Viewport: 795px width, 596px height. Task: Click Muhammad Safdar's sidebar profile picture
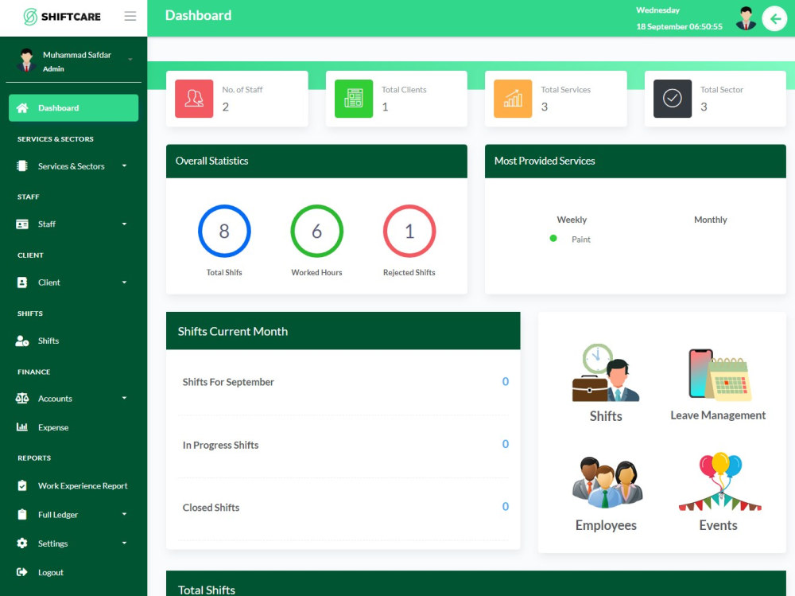coord(26,61)
